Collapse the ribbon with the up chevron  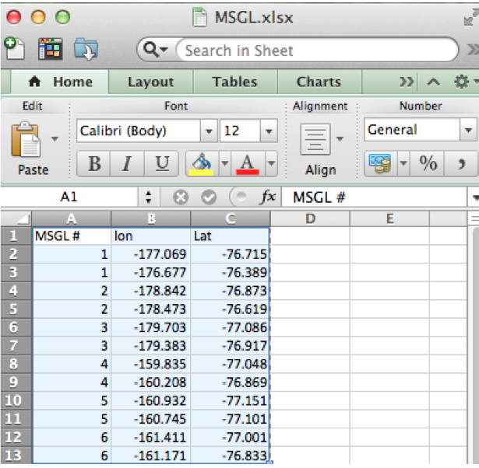[x=434, y=82]
